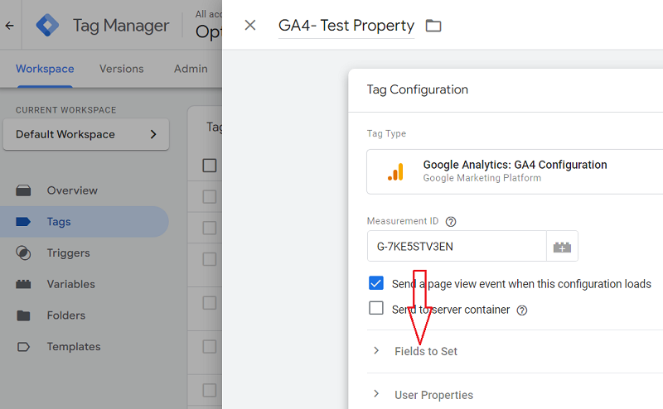Open Measurement ID help question mark
The height and width of the screenshot is (409, 663).
pyautogui.click(x=451, y=221)
